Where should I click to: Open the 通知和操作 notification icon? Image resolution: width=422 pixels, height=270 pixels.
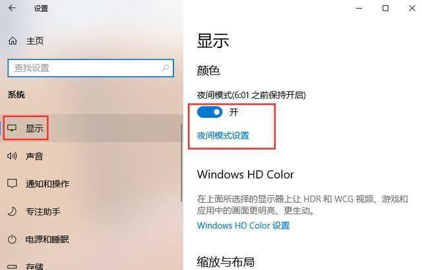tap(12, 184)
